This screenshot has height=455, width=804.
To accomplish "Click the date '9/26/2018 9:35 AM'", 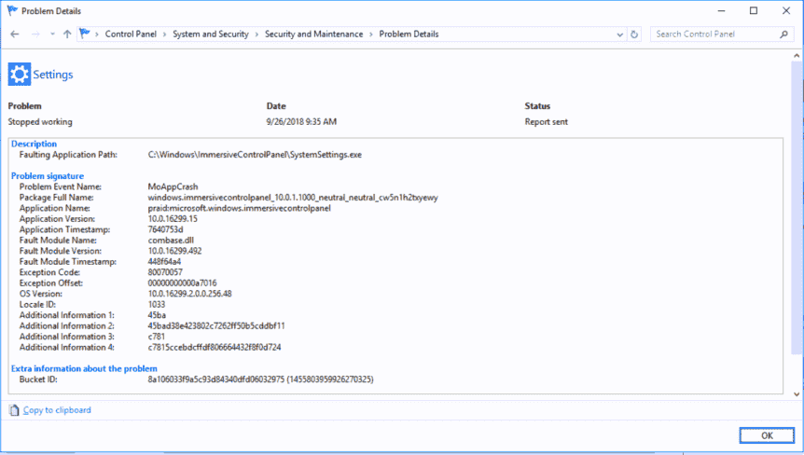I will coord(301,122).
